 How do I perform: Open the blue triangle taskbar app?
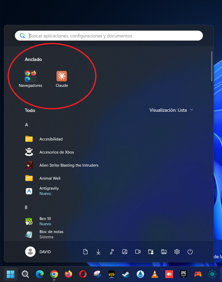(x=140, y=274)
